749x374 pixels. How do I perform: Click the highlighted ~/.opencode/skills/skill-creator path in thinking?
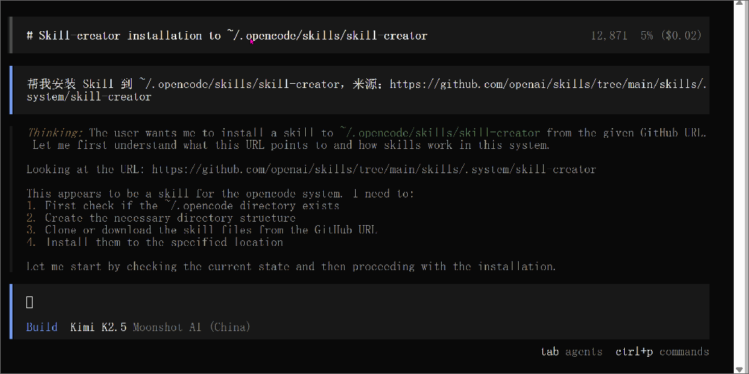[x=439, y=133]
